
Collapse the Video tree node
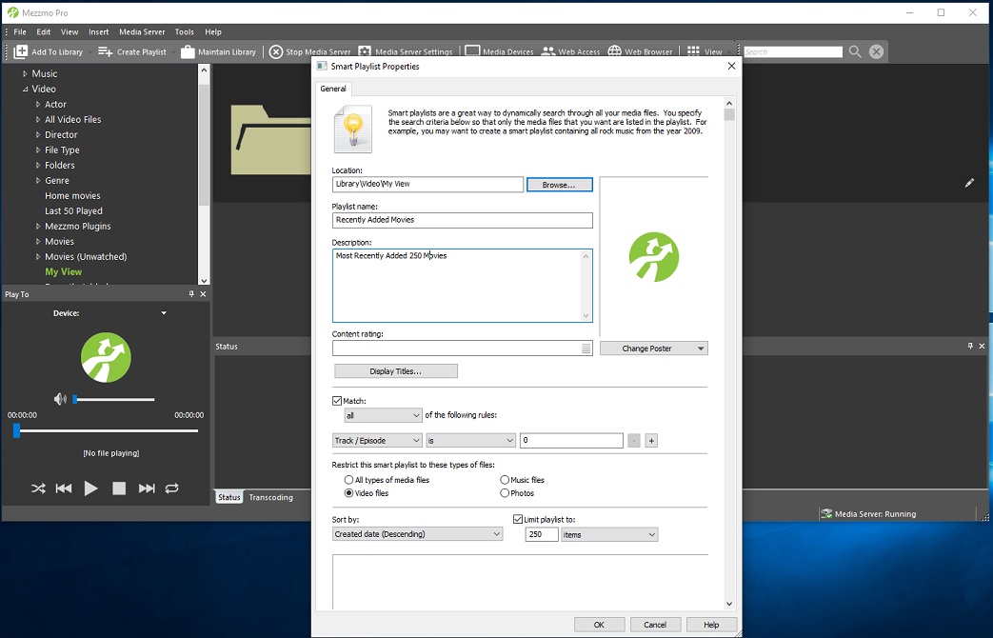coord(26,89)
